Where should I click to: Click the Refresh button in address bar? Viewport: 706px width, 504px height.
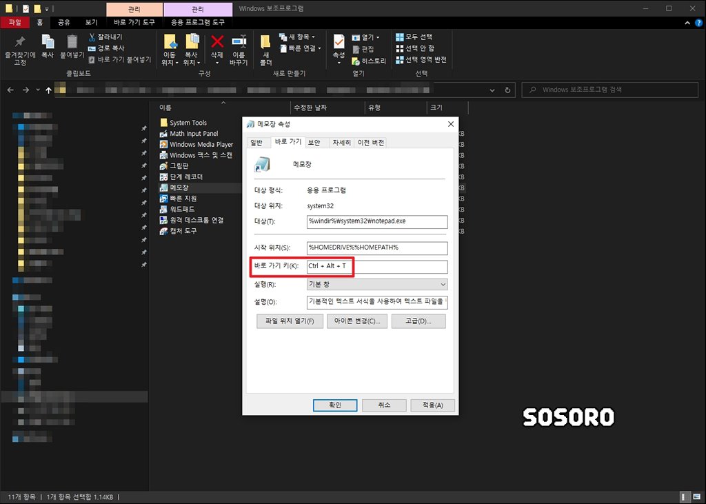(507, 90)
